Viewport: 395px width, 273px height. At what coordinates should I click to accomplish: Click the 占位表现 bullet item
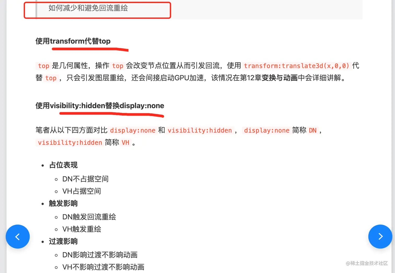pyautogui.click(x=63, y=165)
